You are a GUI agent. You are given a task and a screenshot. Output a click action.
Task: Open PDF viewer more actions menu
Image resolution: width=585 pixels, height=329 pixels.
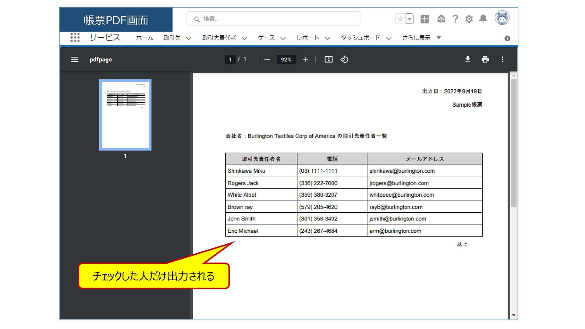click(502, 59)
